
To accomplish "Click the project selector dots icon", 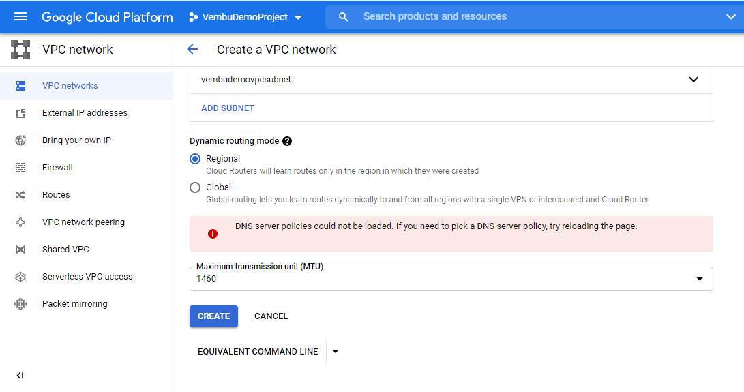I will (x=193, y=17).
